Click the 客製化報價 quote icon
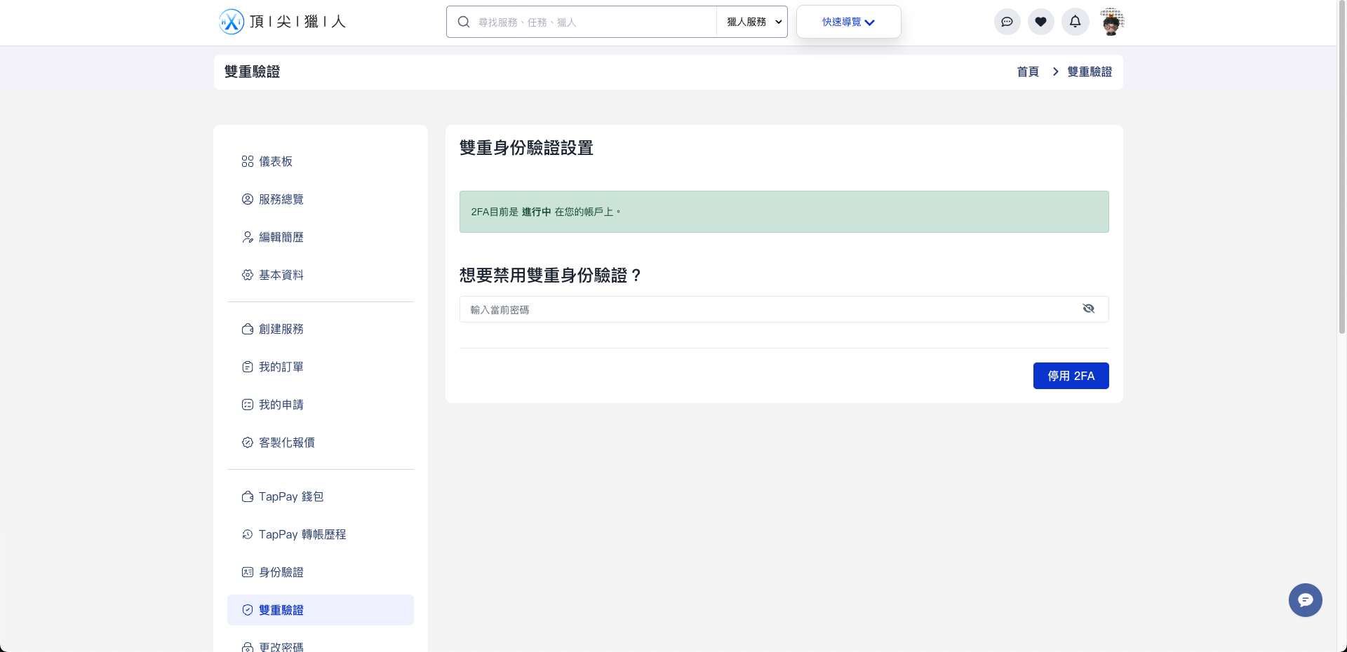1347x652 pixels. click(x=246, y=442)
